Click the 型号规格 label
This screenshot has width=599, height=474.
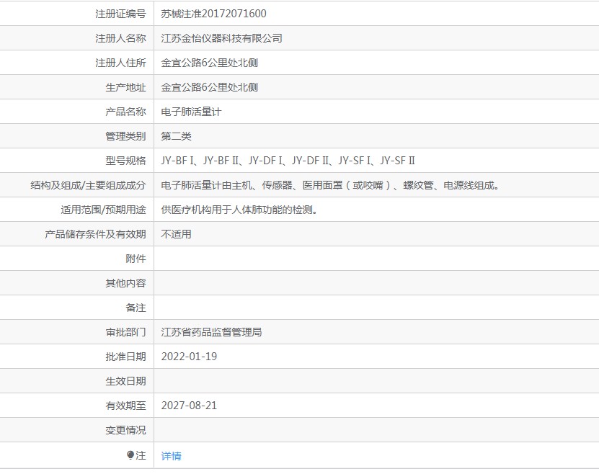coord(125,161)
